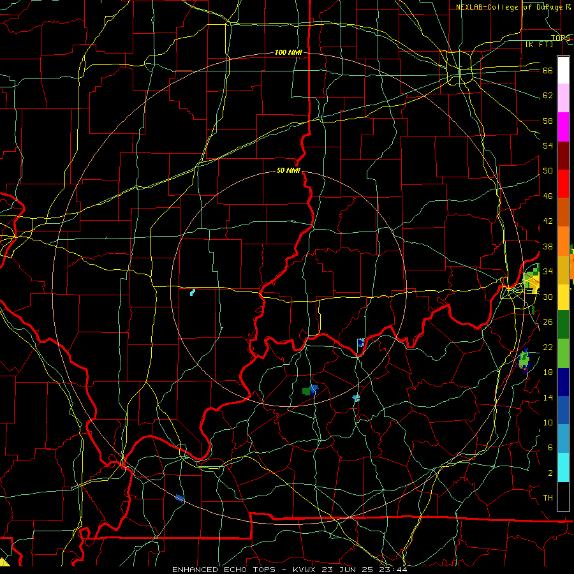Click the medium blue legend swatch below 14
The width and height of the screenshot is (574, 574).
point(563,410)
